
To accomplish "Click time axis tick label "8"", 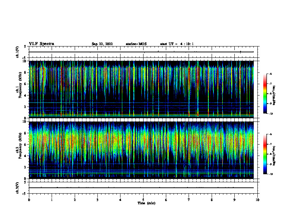I will 212,200.
